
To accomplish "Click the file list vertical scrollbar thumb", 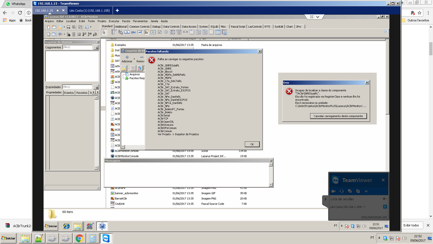I will click(x=387, y=77).
